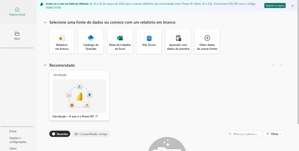The width and height of the screenshot is (299, 151).
Task: Click the Recomendado heading text
Action: click(62, 65)
